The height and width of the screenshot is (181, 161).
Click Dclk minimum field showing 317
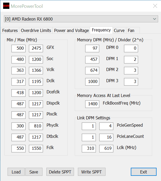tap(18, 82)
